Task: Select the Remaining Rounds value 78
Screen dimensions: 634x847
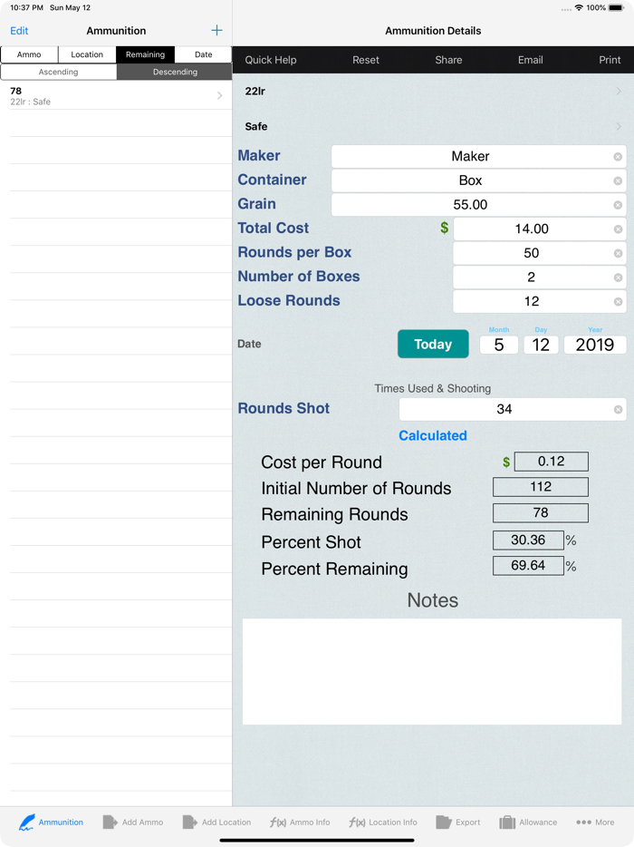Action: [541, 513]
